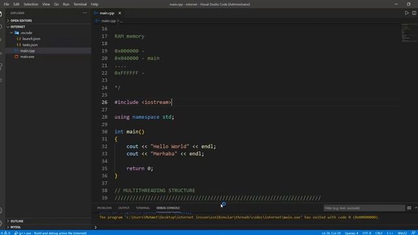
Task: Open the Run menu
Action: pos(66,5)
